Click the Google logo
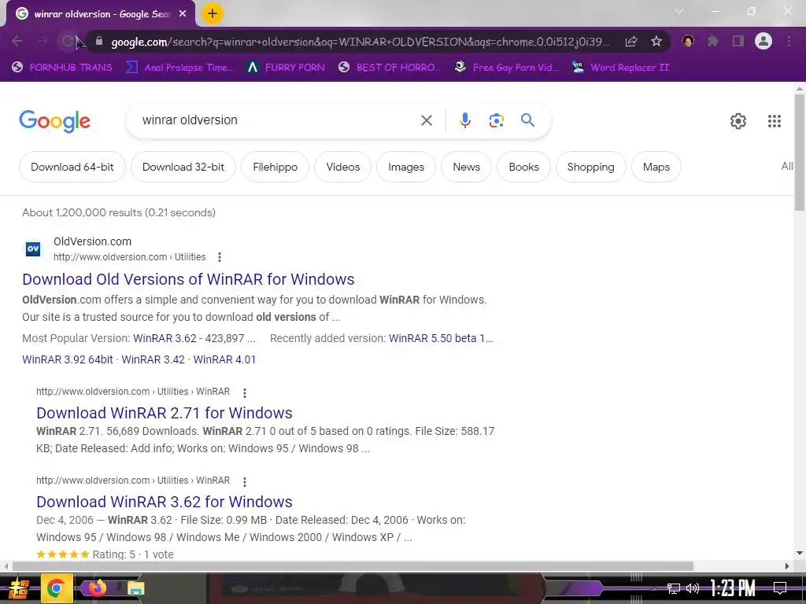The image size is (806, 604). [x=55, y=121]
